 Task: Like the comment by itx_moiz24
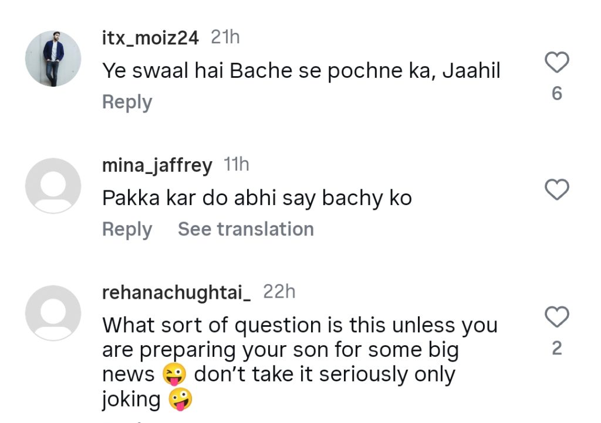tap(557, 62)
